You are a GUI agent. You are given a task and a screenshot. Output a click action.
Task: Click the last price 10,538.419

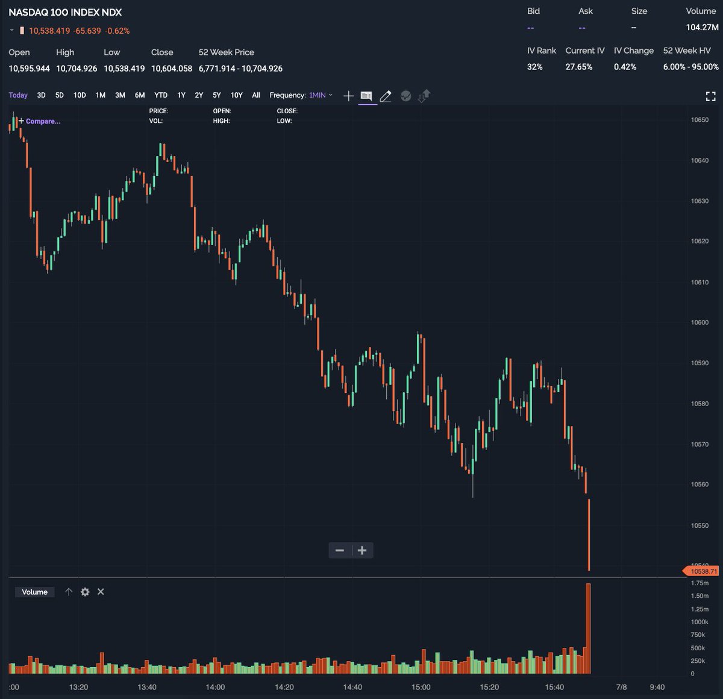pyautogui.click(x=49, y=31)
